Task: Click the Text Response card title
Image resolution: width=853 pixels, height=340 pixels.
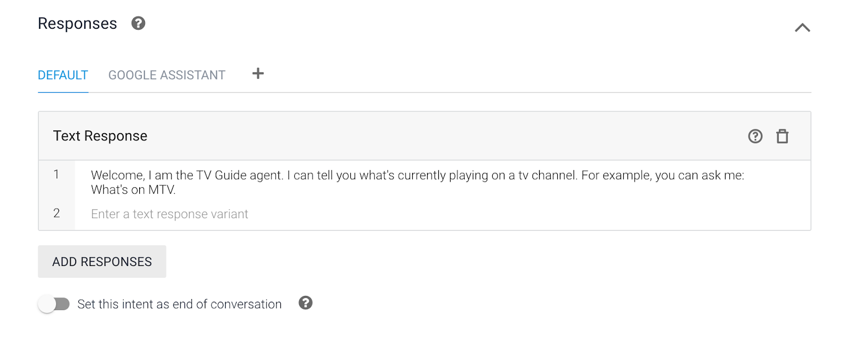Action: [100, 136]
